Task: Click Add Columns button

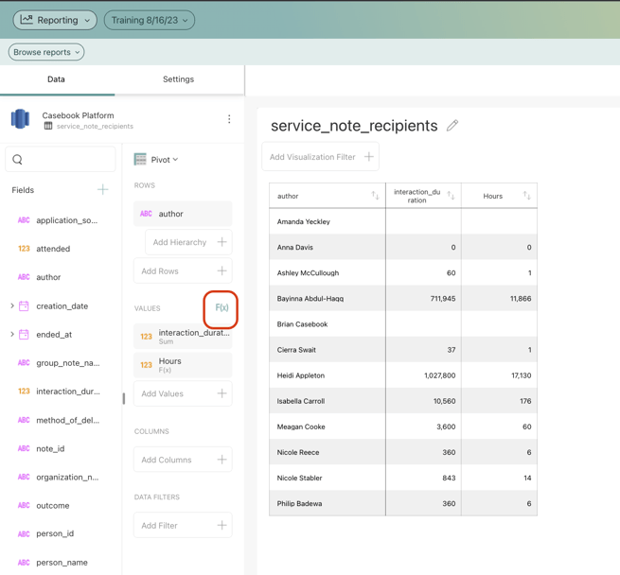Action: click(x=183, y=460)
